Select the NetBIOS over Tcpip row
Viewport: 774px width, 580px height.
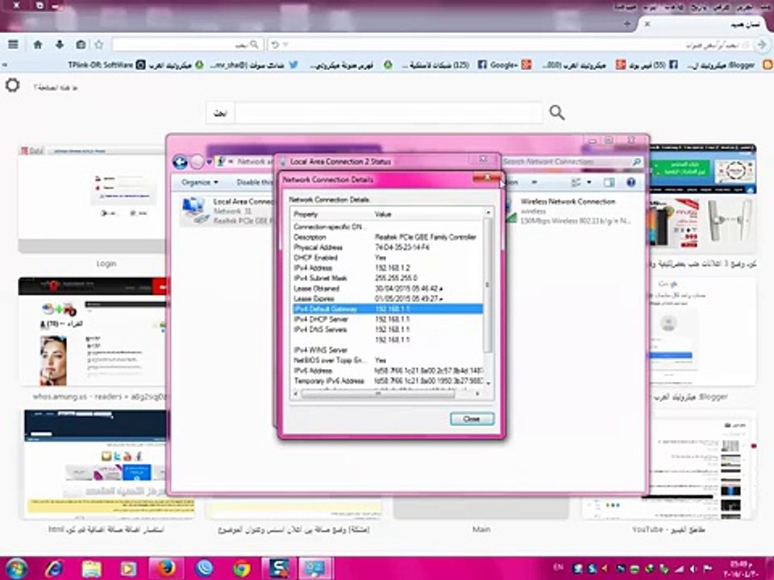click(388, 361)
